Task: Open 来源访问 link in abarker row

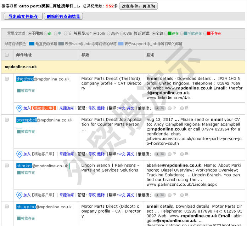Action: click(67, 195)
